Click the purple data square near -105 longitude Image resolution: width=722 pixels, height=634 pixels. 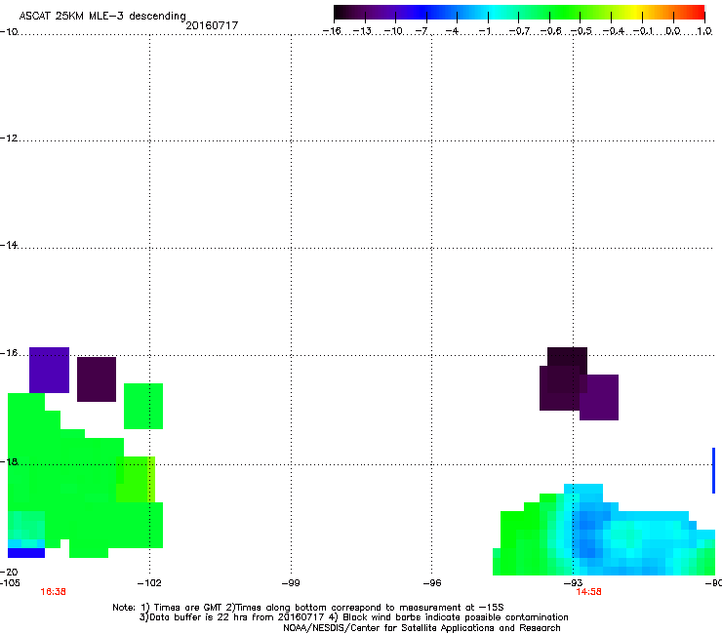click(x=49, y=371)
